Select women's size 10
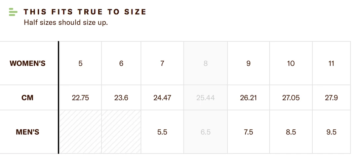Image resolution: width=357 pixels, height=163 pixels. pos(291,63)
